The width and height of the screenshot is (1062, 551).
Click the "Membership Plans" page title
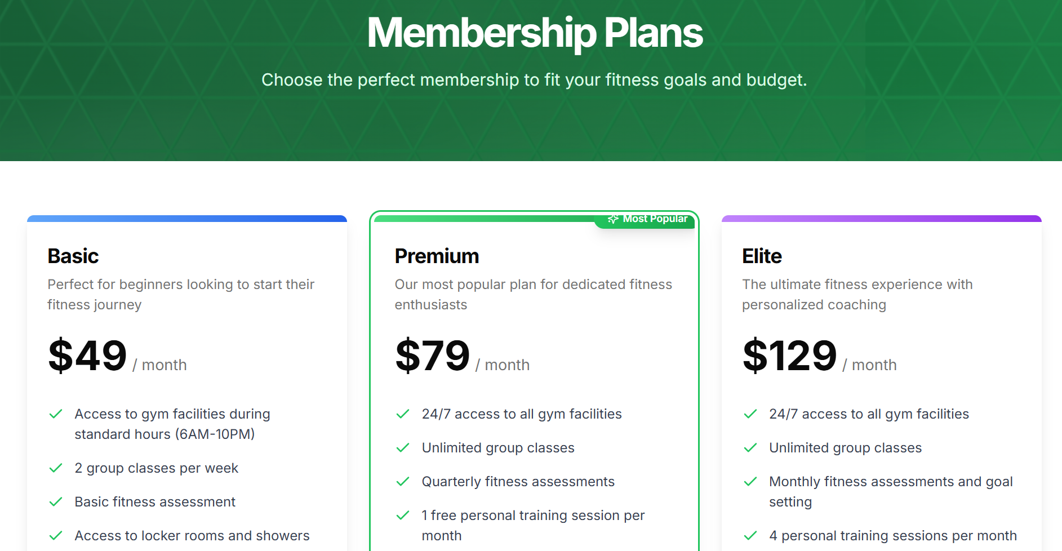tap(534, 33)
